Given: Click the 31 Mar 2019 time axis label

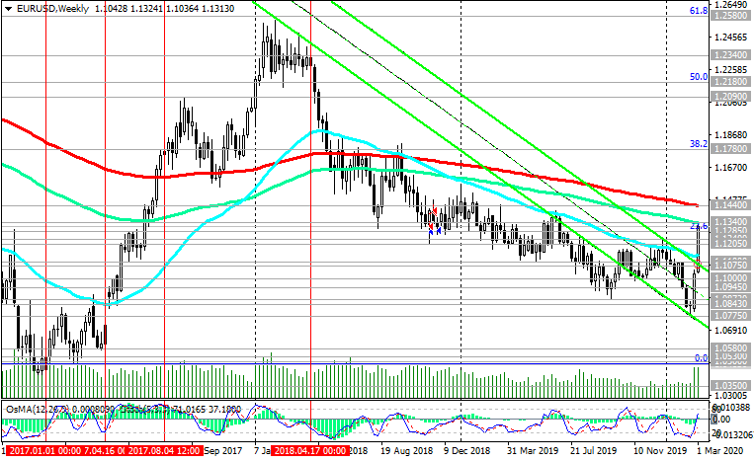Looking at the screenshot, I should (x=533, y=451).
